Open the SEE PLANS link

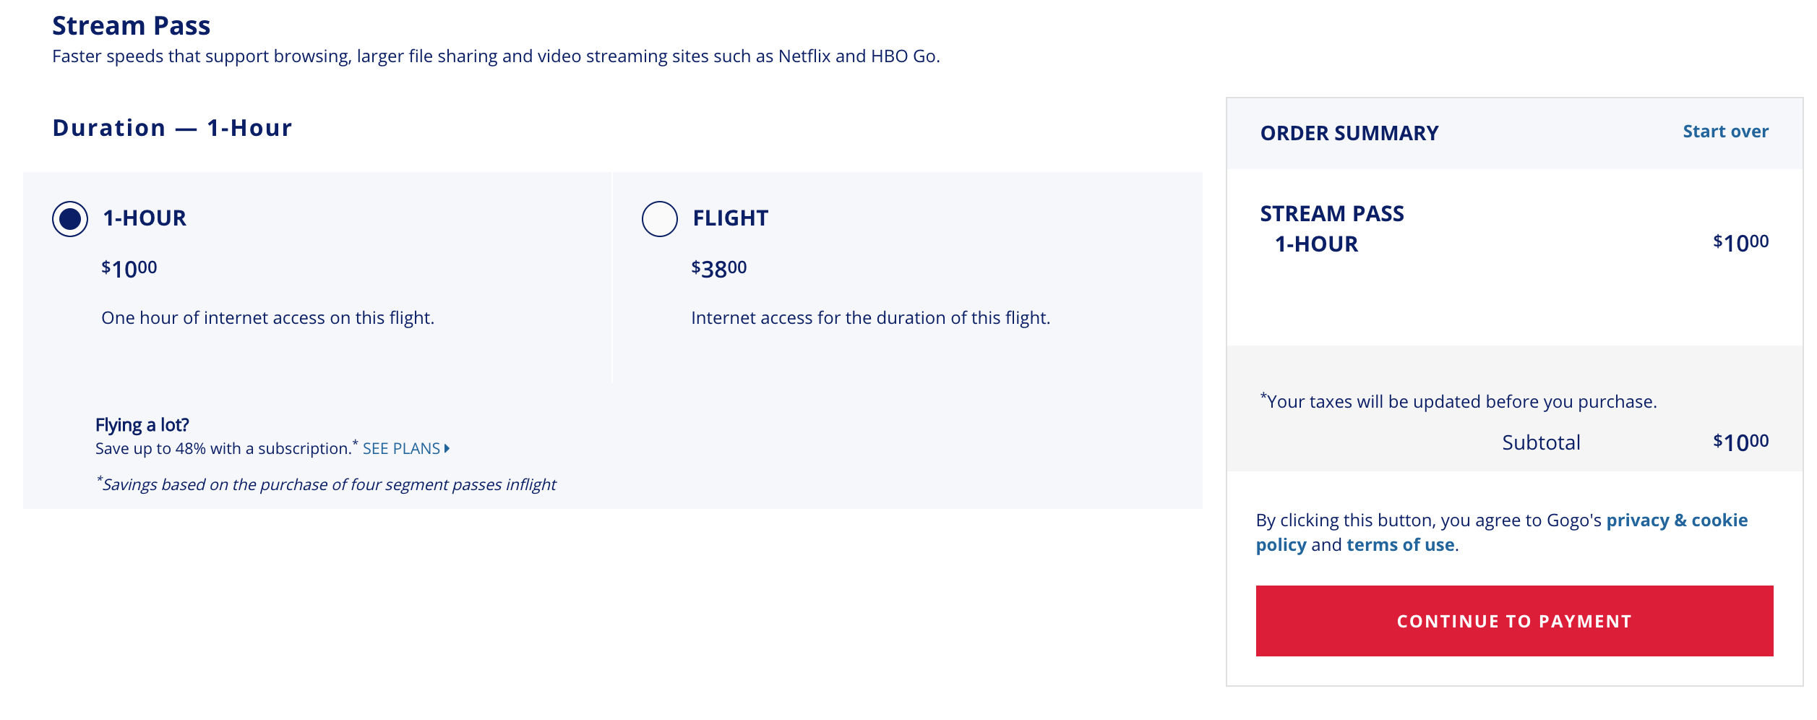[x=401, y=449]
